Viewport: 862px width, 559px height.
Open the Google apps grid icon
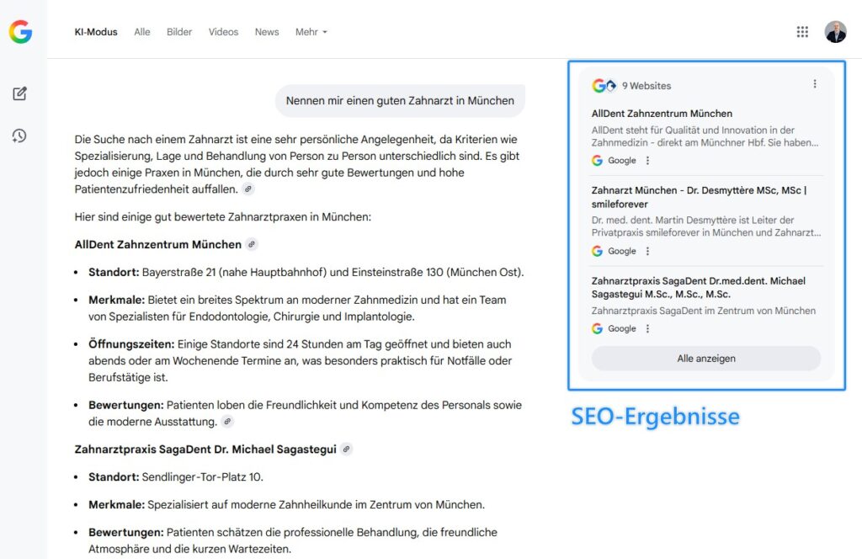[802, 31]
